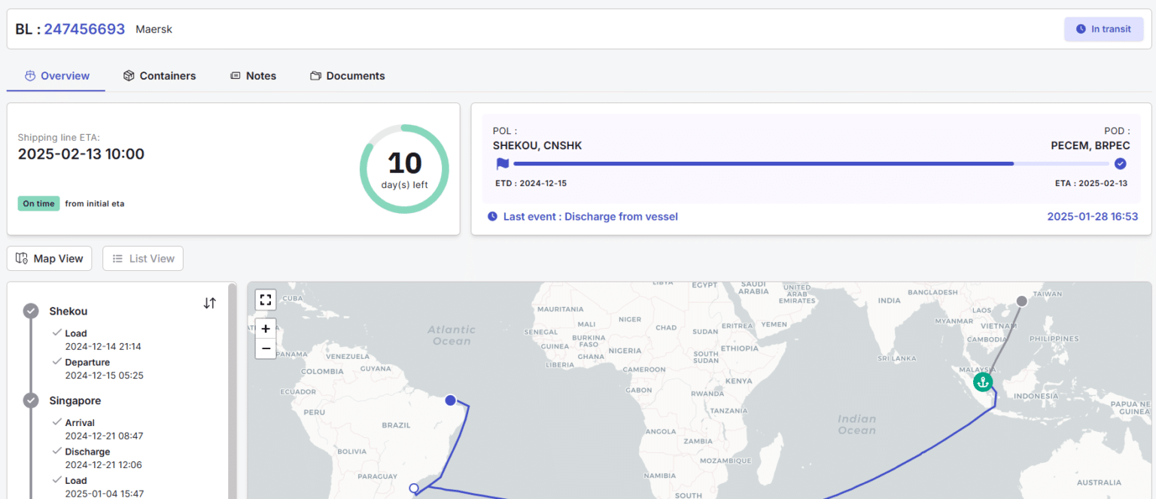Open the Containers tab
Viewport: 1156px width, 499px height.
[160, 75]
